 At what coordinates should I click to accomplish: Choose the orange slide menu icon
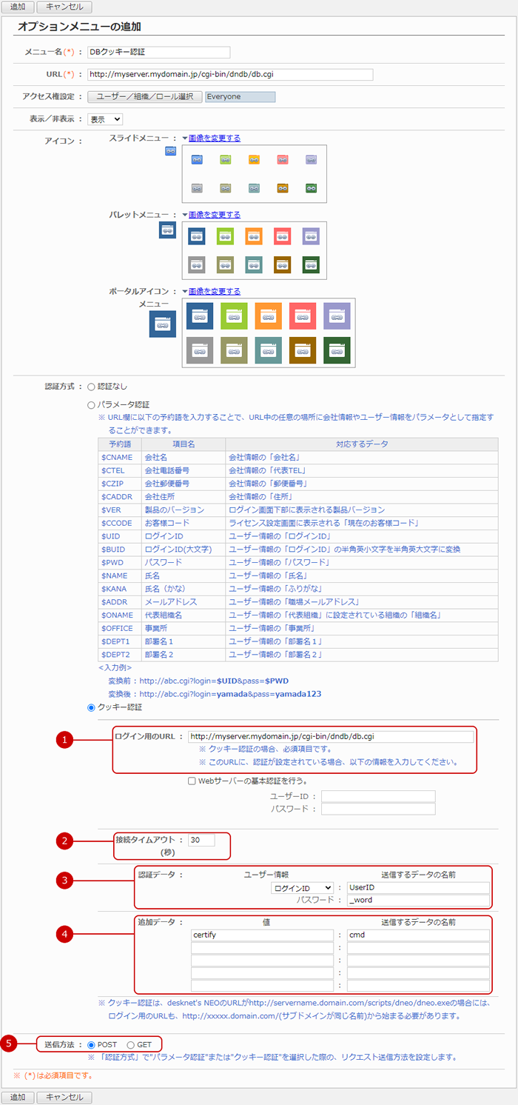point(254,159)
